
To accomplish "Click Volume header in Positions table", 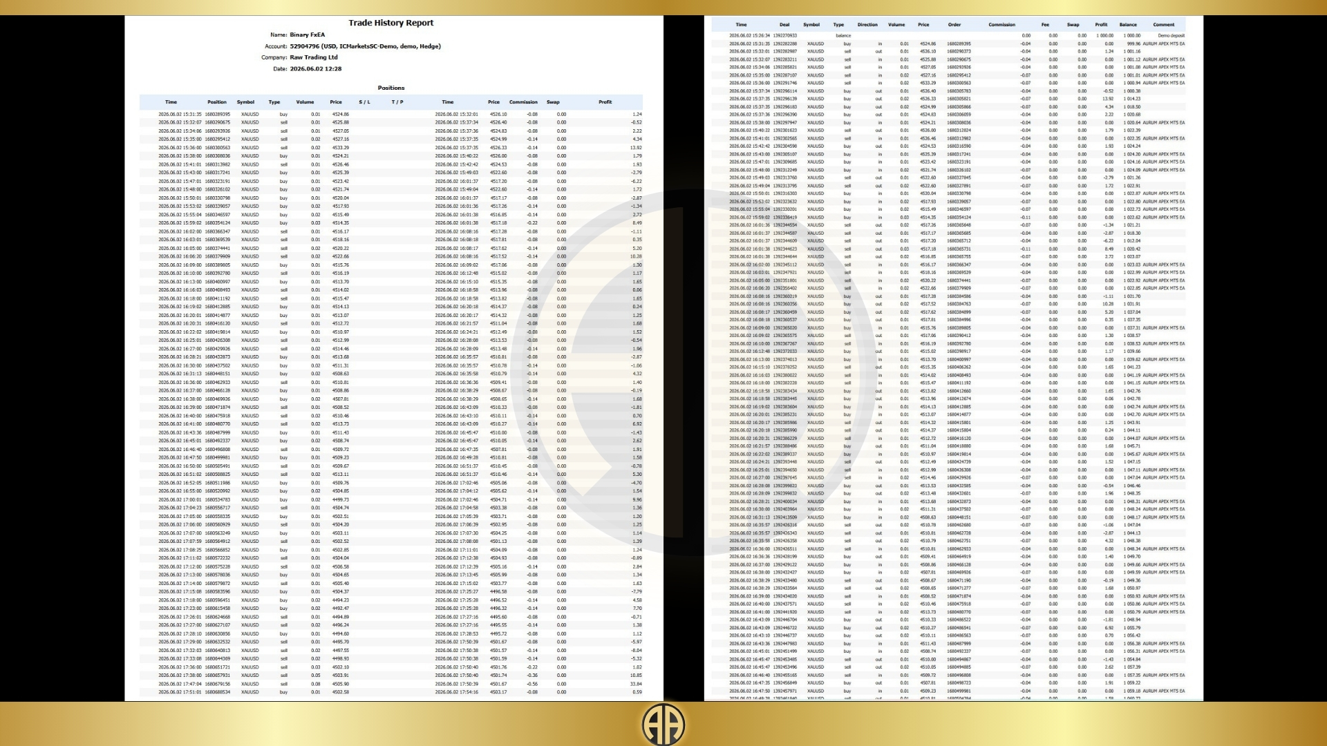I will coord(305,102).
